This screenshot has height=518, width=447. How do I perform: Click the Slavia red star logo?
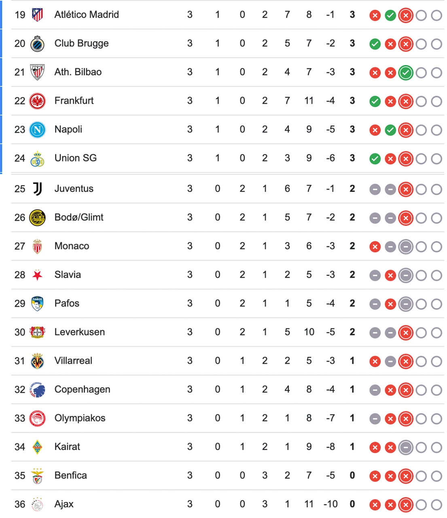[x=37, y=275]
